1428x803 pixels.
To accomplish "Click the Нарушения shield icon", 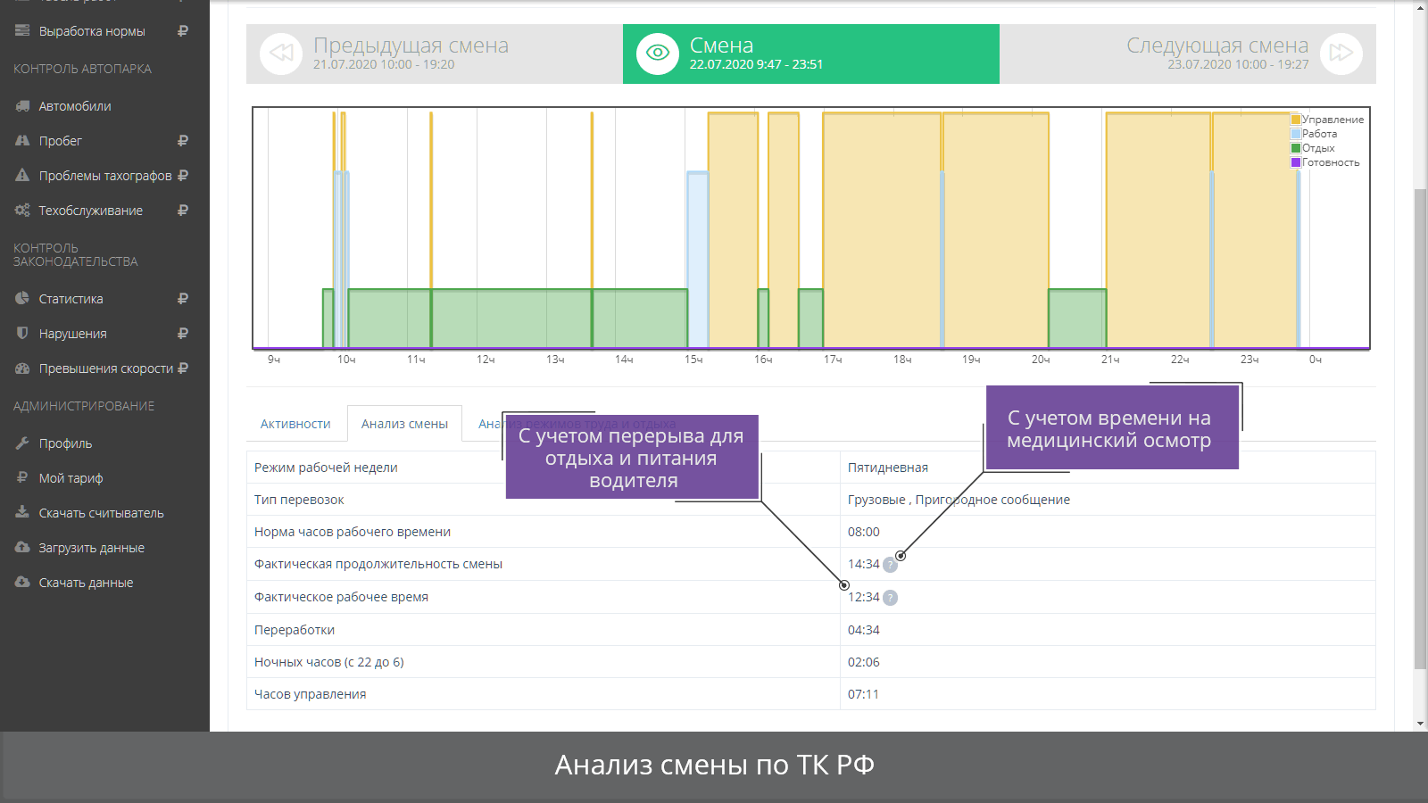I will 22,333.
